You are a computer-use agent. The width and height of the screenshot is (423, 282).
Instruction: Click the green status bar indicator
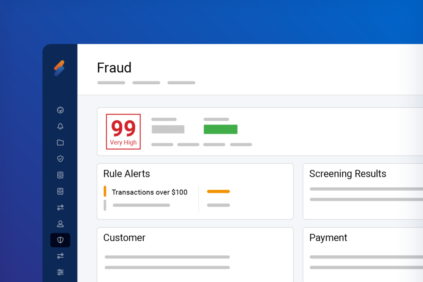point(221,129)
